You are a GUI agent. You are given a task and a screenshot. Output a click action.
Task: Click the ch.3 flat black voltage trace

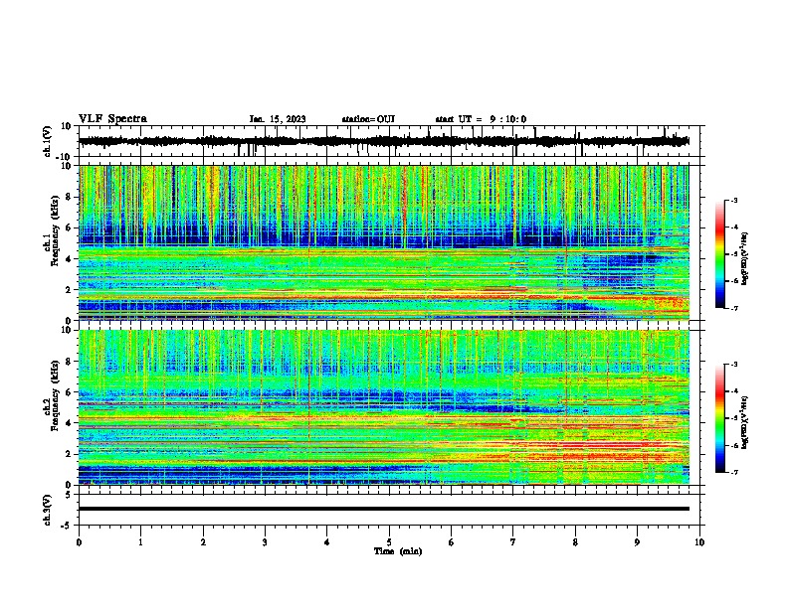pos(383,509)
